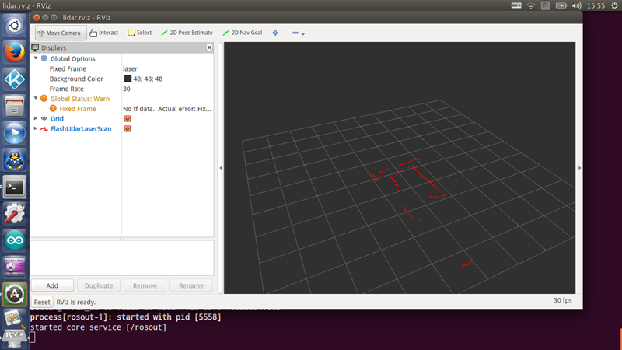Image resolution: width=622 pixels, height=350 pixels.
Task: Pick the 2D Pose Estimate tool
Action: [187, 33]
